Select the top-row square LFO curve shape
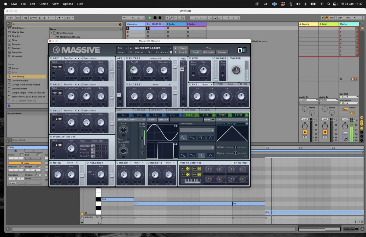Image resolution: width=366 pixels, height=237 pixels. click(201, 138)
